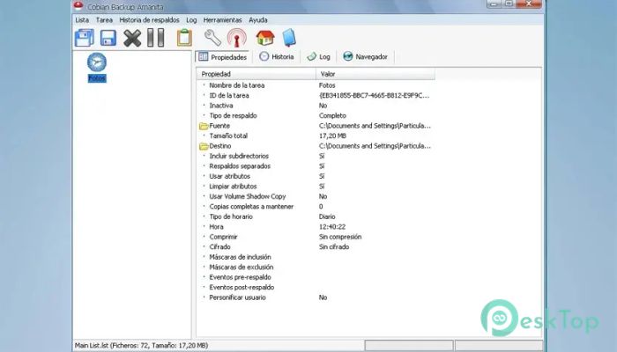Switch to the Log tab
Screen dimensions: 617x352
click(319, 56)
